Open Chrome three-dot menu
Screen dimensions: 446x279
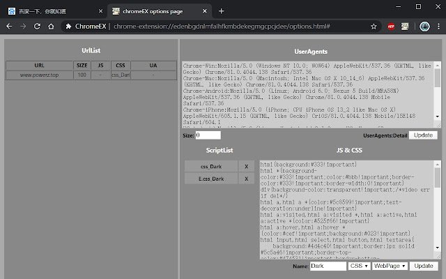point(438,27)
